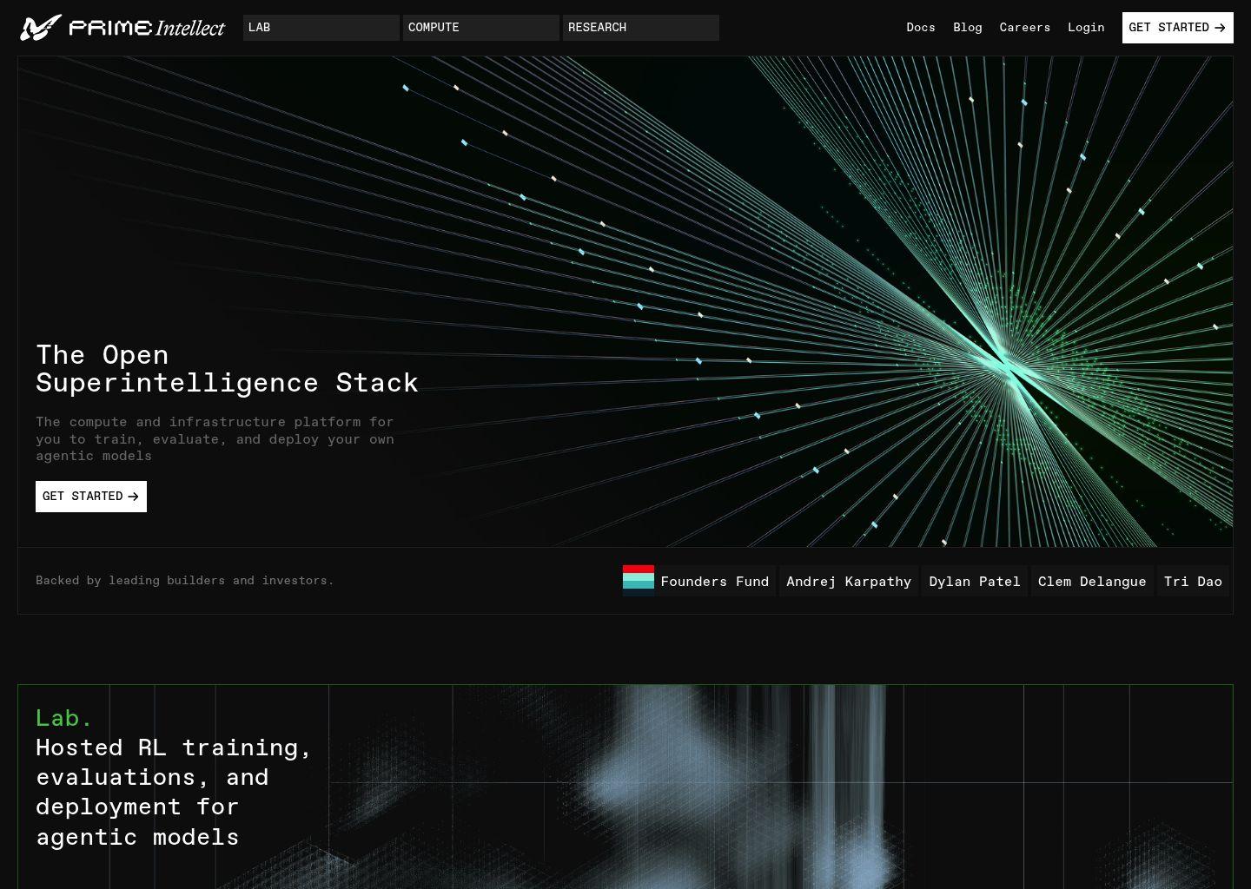Select the Dylan Patel backer tag
The width and height of the screenshot is (1251, 889).
point(974,582)
